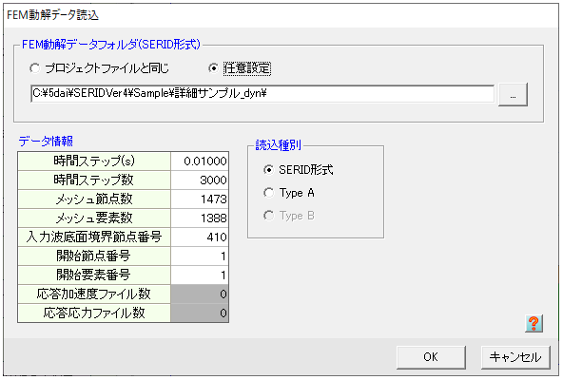
Task: Open the folder browse button with ellipsis
Action: [x=513, y=94]
